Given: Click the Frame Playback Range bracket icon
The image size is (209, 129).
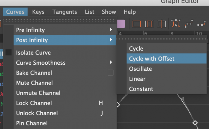Looking at the screenshot, I should coord(149,24).
